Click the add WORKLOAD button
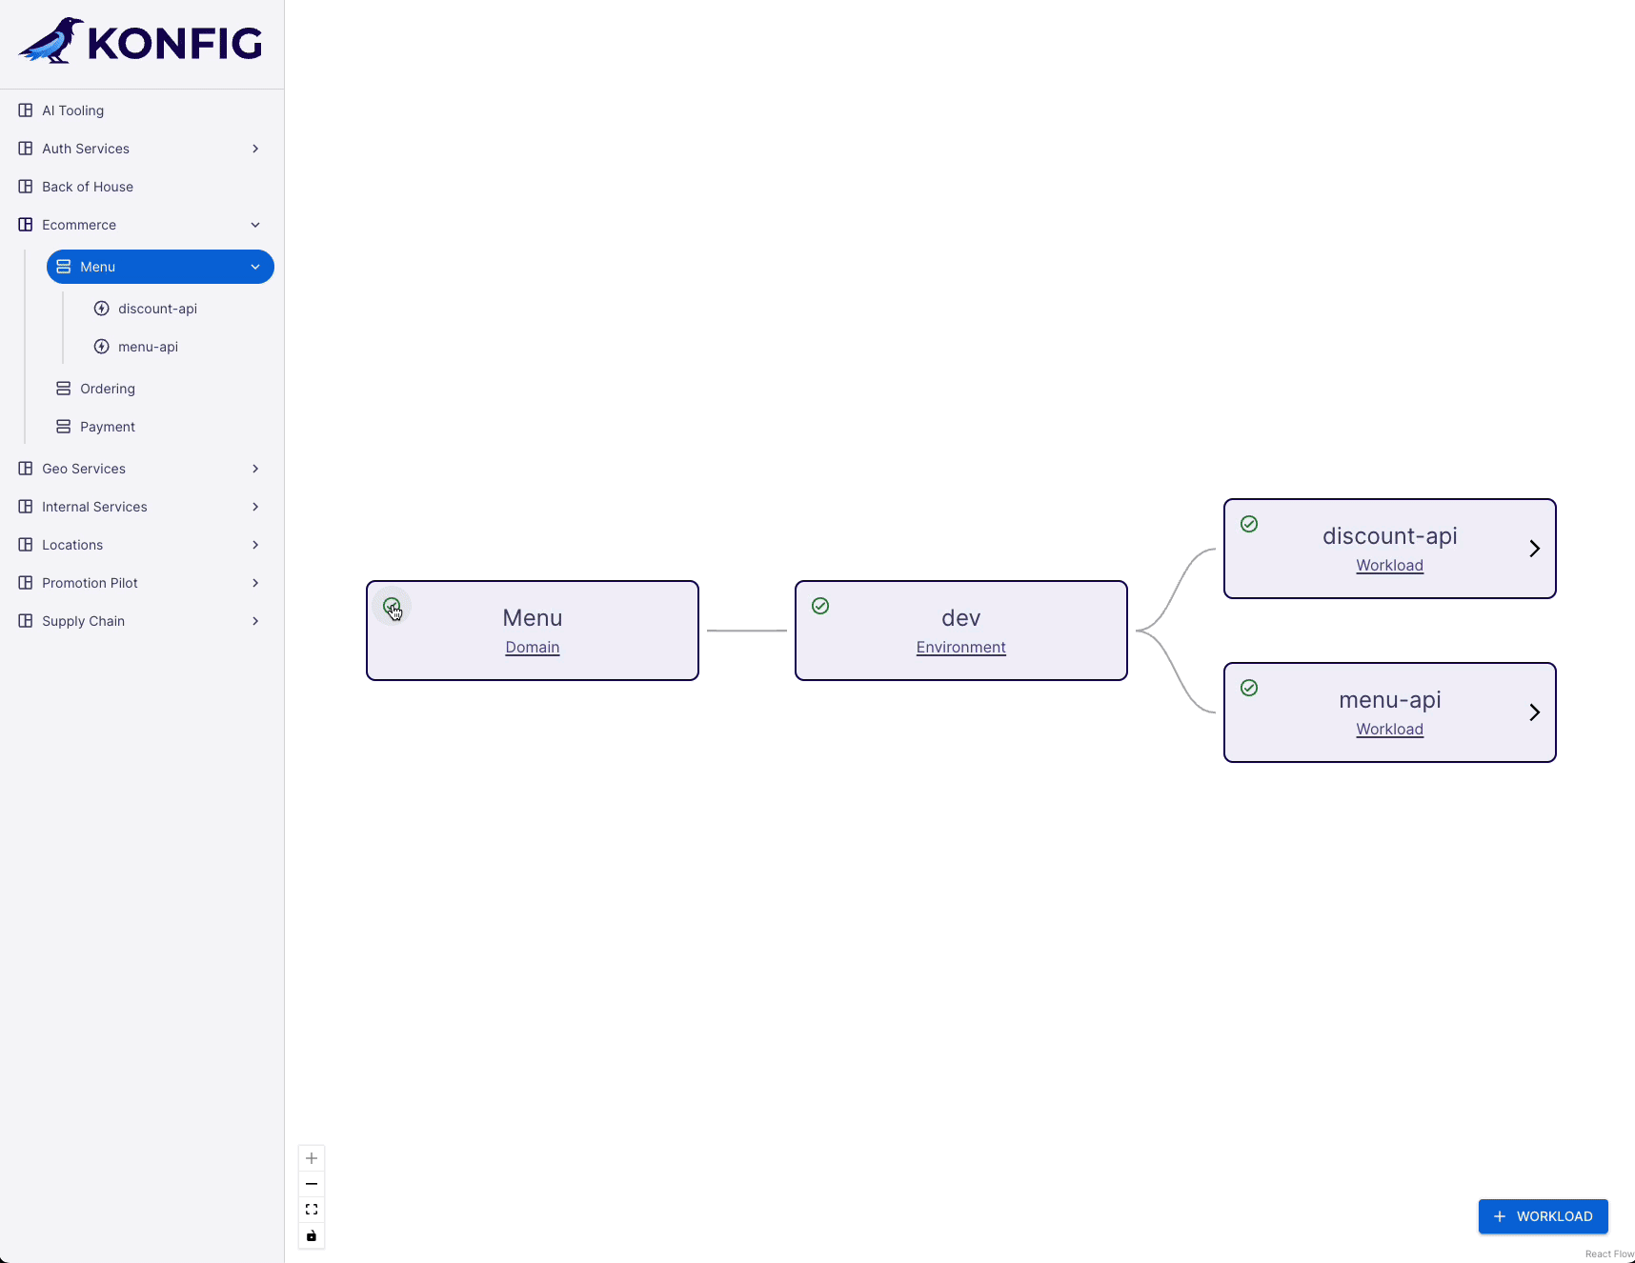 (1543, 1216)
